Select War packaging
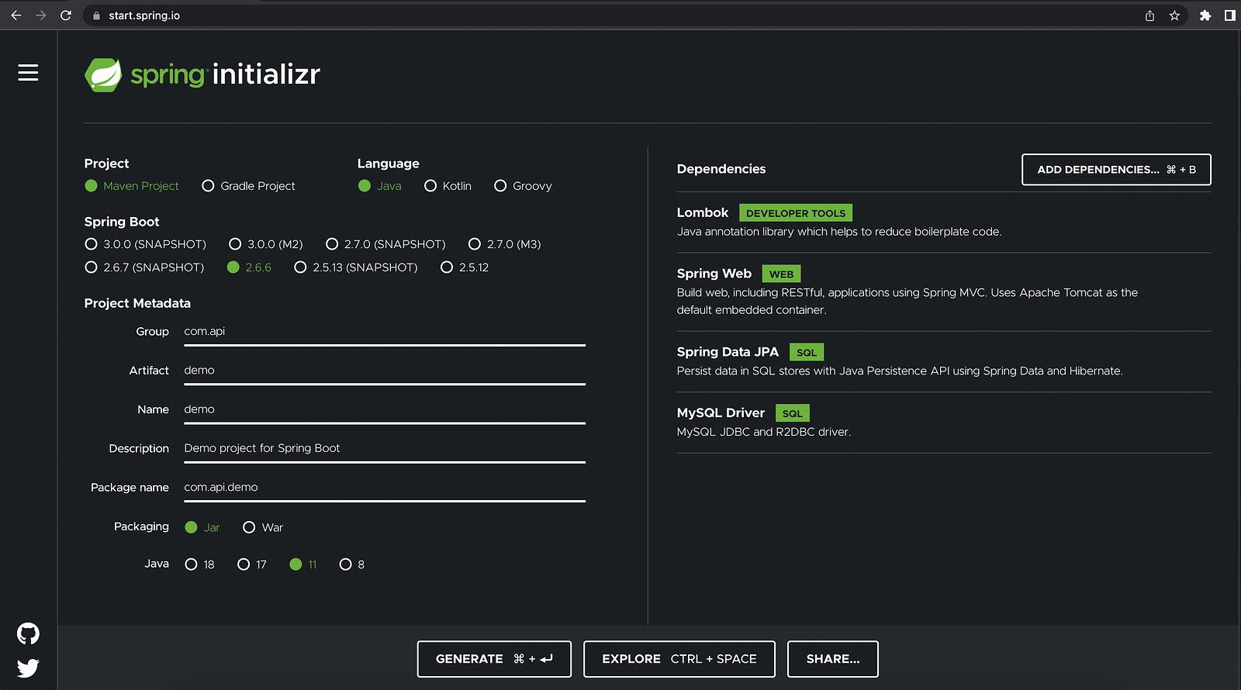The width and height of the screenshot is (1241, 690). (263, 527)
